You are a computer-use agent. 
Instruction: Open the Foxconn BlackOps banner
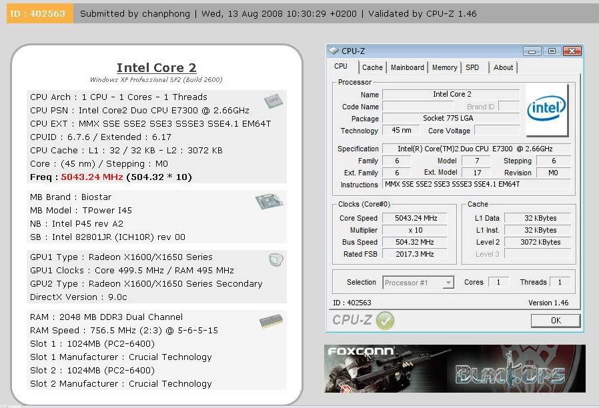[455, 368]
